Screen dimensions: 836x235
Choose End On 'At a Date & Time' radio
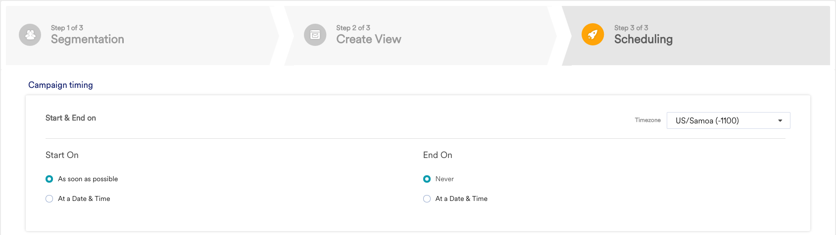pyautogui.click(x=427, y=198)
